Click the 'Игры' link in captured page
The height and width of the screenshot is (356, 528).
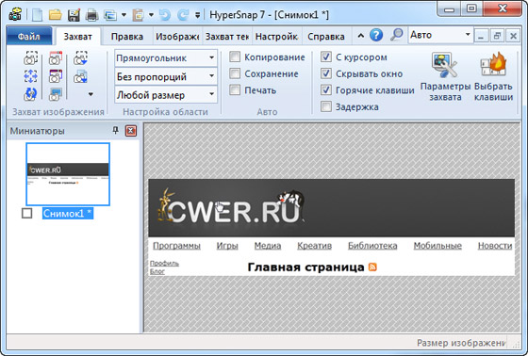pyautogui.click(x=227, y=246)
